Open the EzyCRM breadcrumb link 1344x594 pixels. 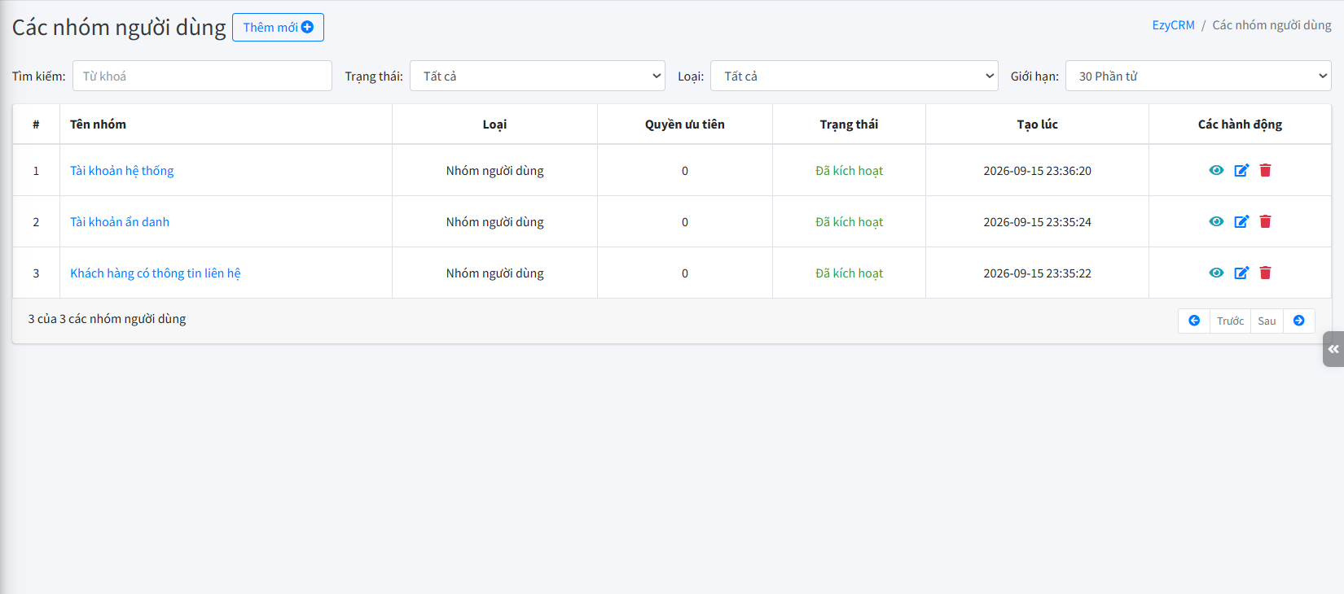pyautogui.click(x=1173, y=25)
